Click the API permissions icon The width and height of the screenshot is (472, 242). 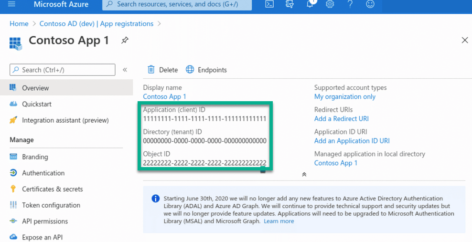(x=13, y=221)
